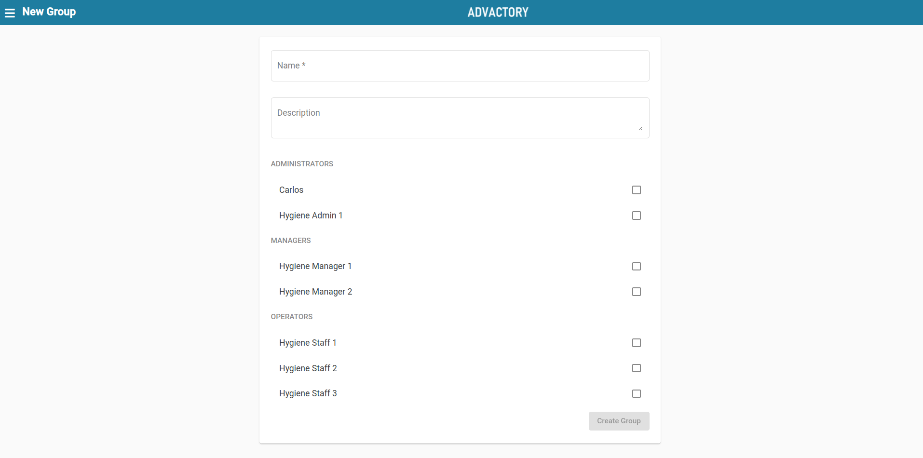Open the hamburger navigation menu
923x458 pixels.
10,13
